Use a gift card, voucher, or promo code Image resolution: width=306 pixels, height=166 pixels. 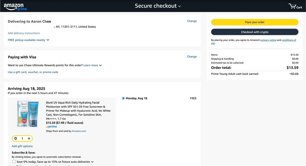33,72
